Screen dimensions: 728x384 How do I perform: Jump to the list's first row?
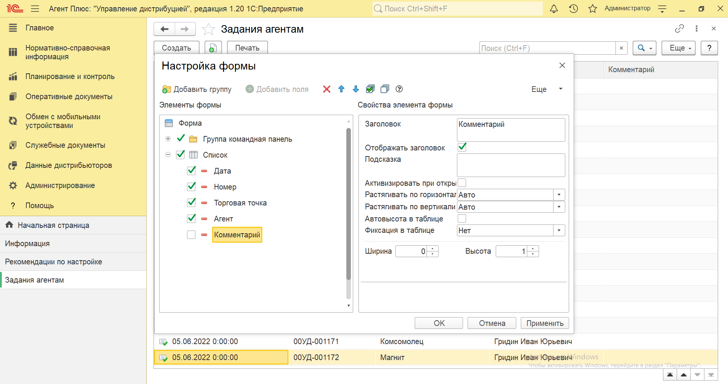click(x=670, y=375)
